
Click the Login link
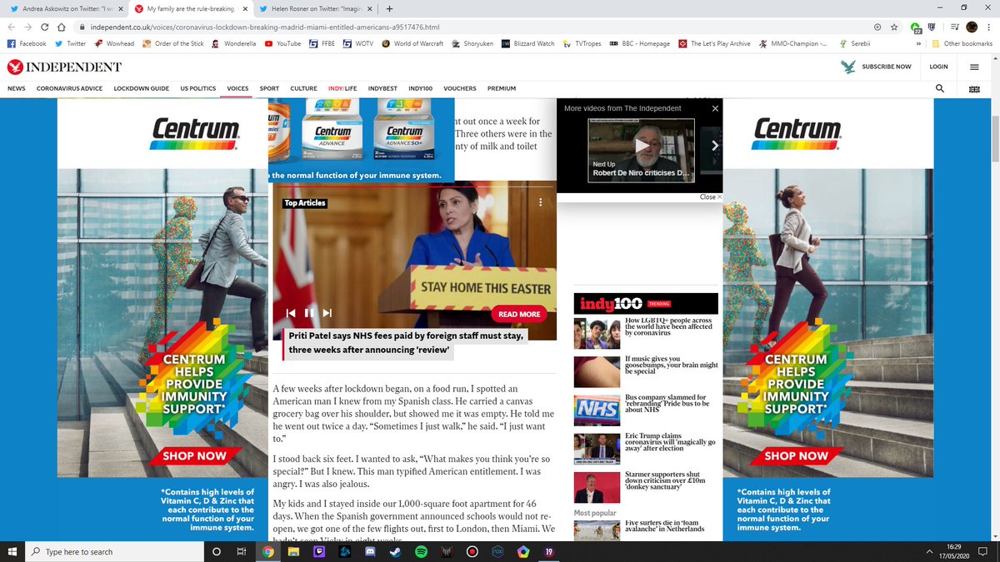938,67
